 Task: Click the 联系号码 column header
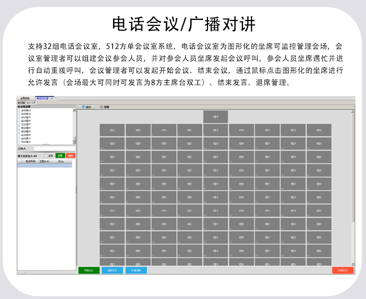click(30, 161)
